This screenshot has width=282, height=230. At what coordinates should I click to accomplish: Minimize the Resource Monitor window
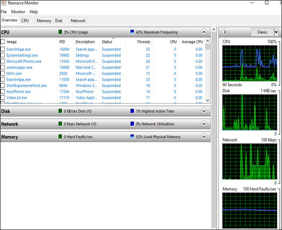pos(252,3)
